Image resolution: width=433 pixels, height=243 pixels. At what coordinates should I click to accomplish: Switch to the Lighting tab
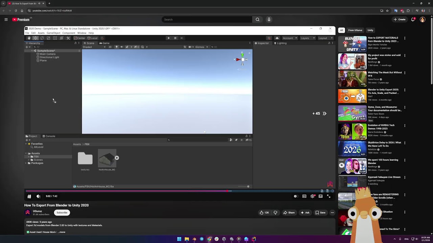[x=280, y=43]
